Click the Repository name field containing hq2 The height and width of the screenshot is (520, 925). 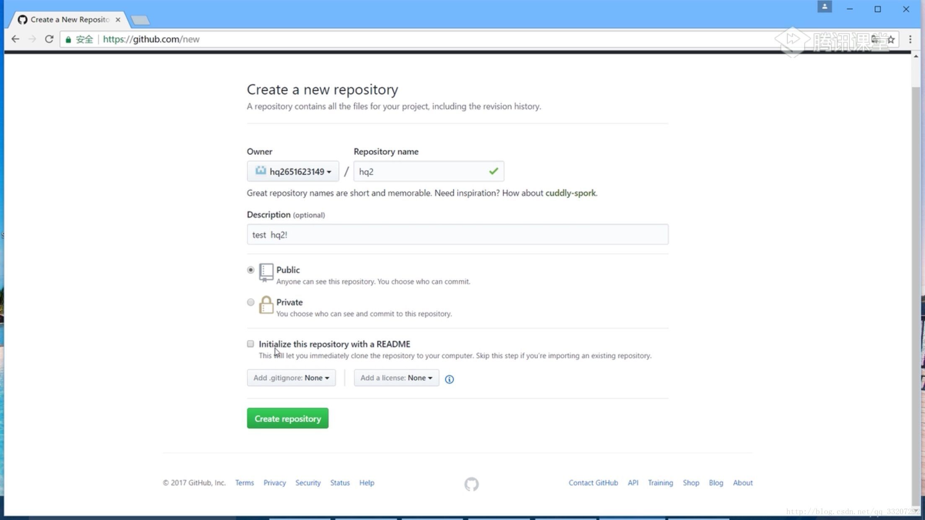tap(429, 171)
